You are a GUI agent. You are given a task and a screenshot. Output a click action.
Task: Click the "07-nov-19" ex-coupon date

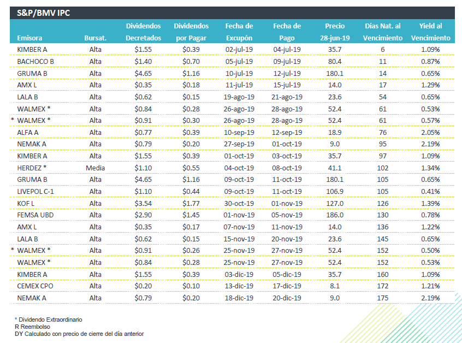click(x=239, y=227)
